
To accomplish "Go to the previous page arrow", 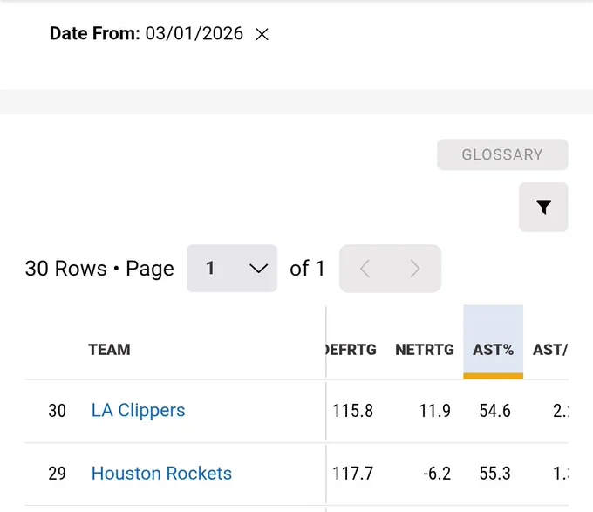I will tap(365, 269).
